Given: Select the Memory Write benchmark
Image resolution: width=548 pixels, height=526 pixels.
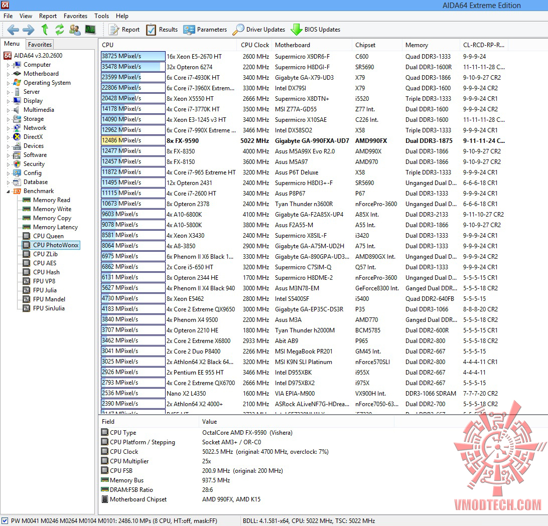Looking at the screenshot, I should [x=52, y=209].
